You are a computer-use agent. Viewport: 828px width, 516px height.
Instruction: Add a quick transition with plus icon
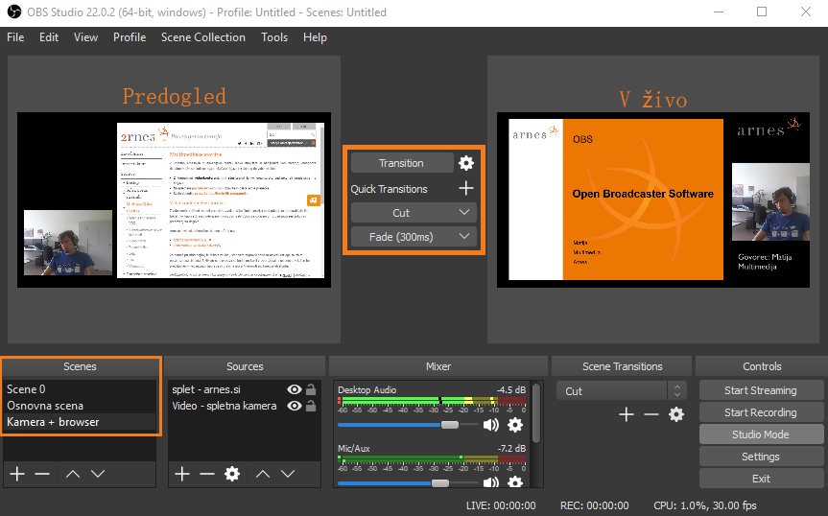(x=465, y=188)
